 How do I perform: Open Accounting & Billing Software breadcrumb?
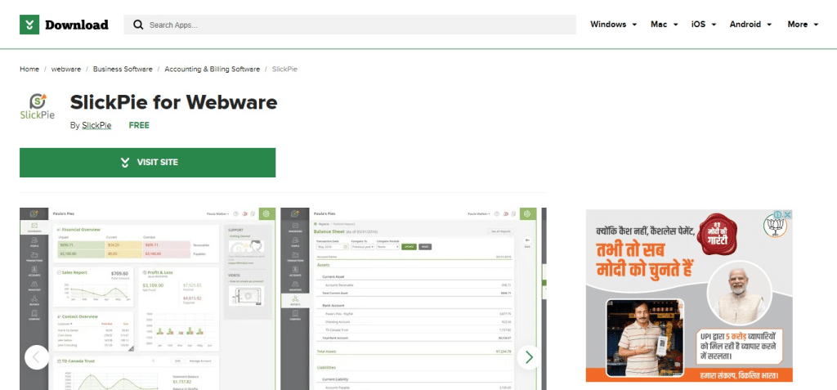(x=212, y=69)
